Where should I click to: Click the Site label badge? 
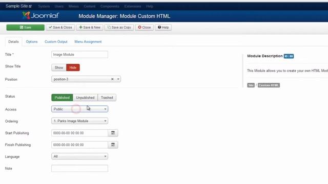pyautogui.click(x=251, y=85)
